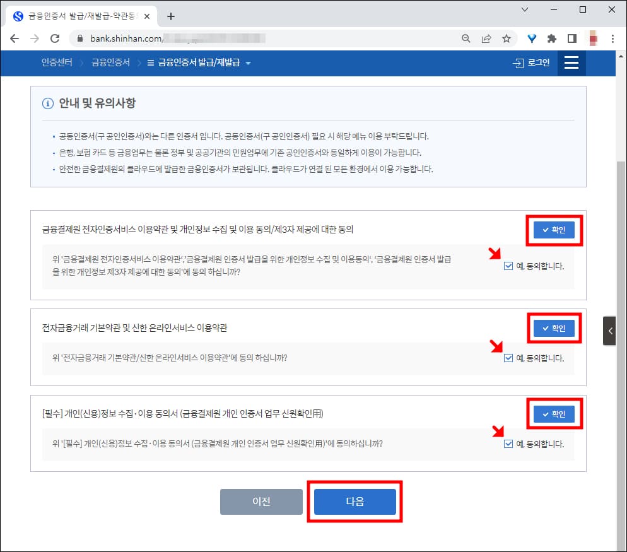Check 예, 동의합니다 for the 전자금융거래 terms
This screenshot has width=627, height=552.
[x=508, y=358]
